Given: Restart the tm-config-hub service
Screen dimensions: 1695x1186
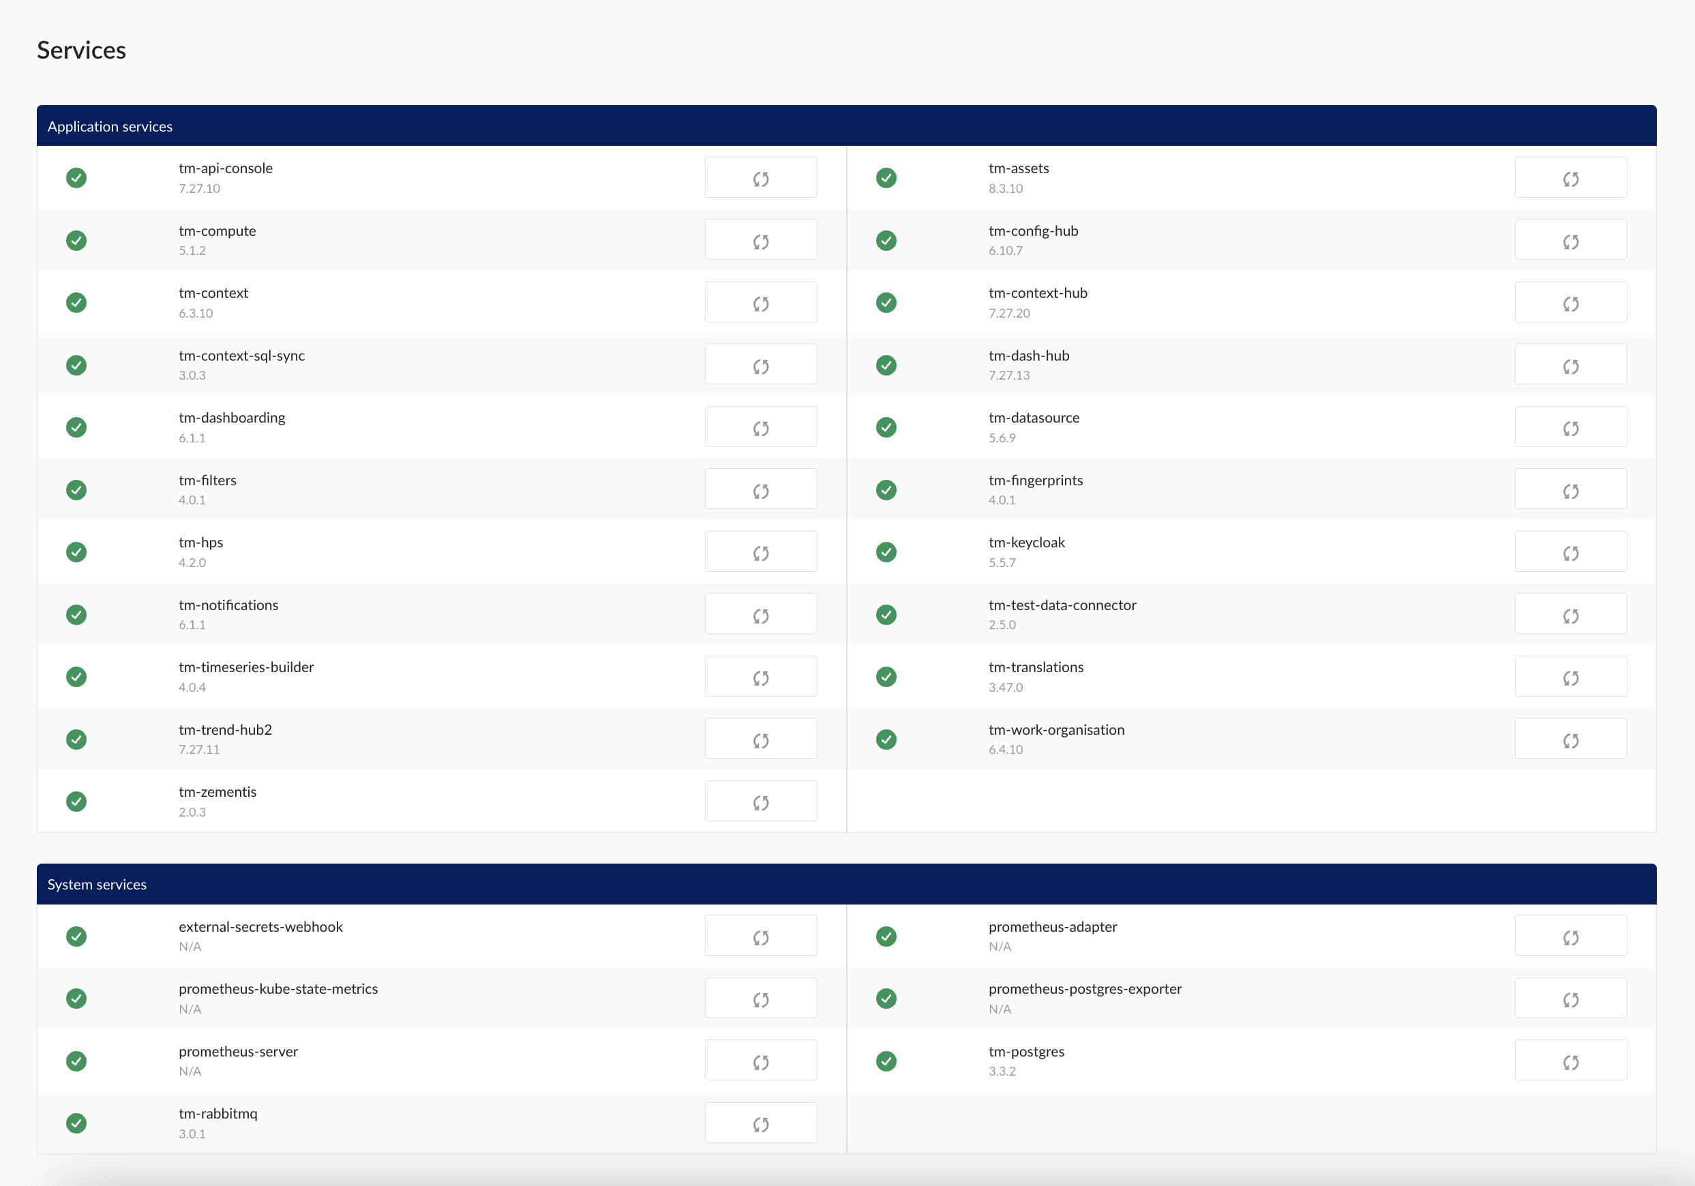Looking at the screenshot, I should pos(1570,240).
